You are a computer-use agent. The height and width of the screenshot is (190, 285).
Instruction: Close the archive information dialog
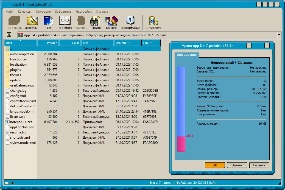[267, 46]
